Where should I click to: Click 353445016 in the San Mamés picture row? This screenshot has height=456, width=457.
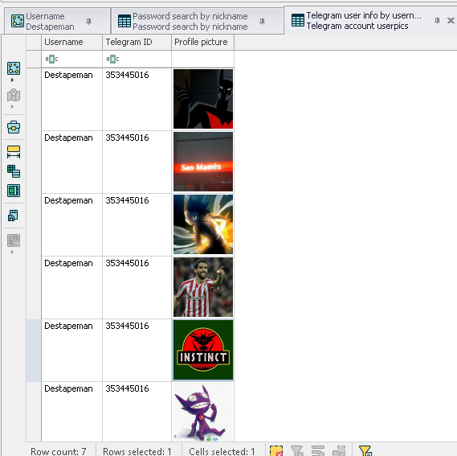(x=127, y=138)
